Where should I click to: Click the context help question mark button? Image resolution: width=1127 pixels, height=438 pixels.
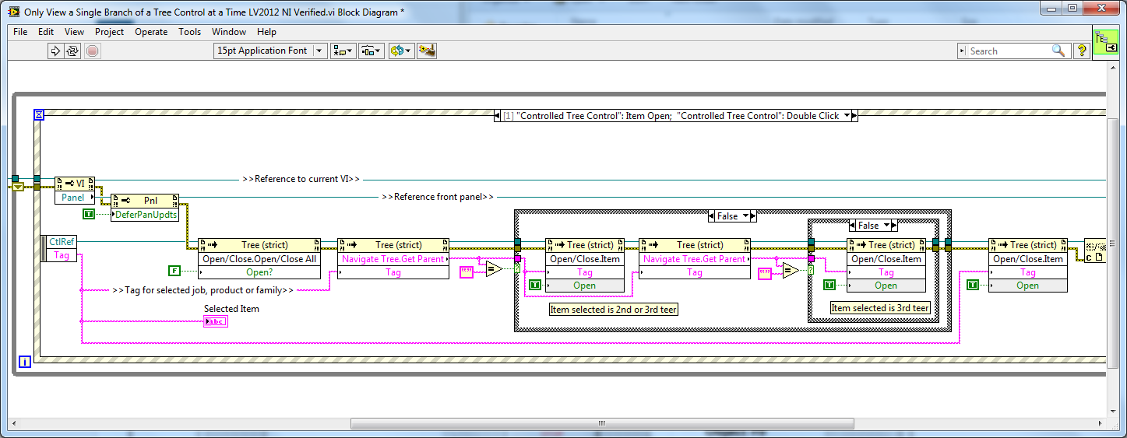pos(1082,51)
